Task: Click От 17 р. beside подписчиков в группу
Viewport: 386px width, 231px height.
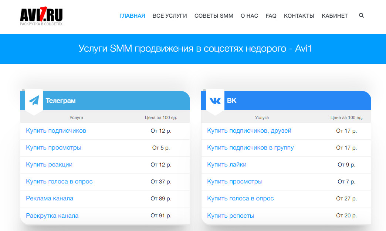Action: [x=346, y=148]
